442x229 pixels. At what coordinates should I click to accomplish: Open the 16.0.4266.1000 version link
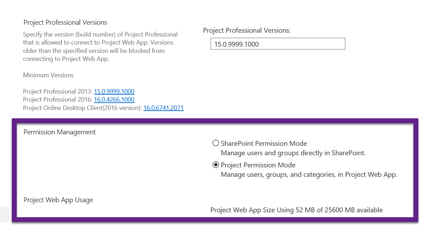114,100
